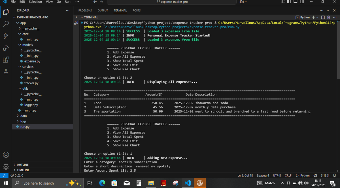
Task: Open the remote window indicator in status bar
Action: click(4, 176)
